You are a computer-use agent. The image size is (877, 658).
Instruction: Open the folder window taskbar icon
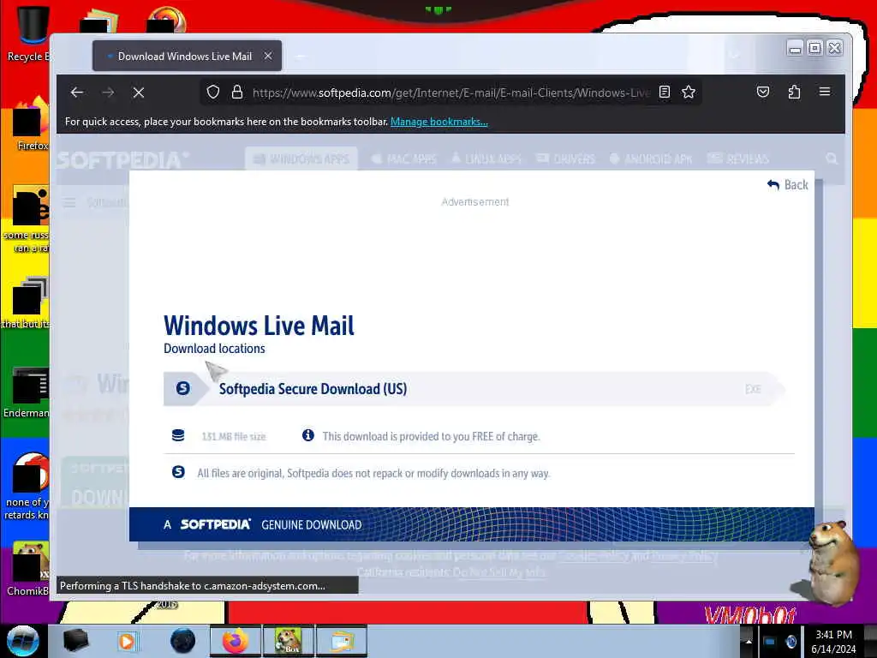(342, 641)
